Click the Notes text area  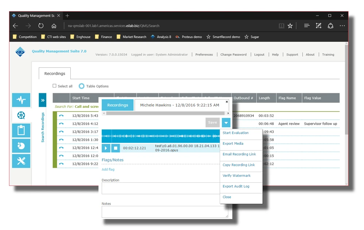[x=165, y=212]
